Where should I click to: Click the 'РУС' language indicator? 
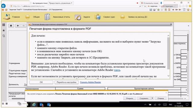click(x=171, y=105)
